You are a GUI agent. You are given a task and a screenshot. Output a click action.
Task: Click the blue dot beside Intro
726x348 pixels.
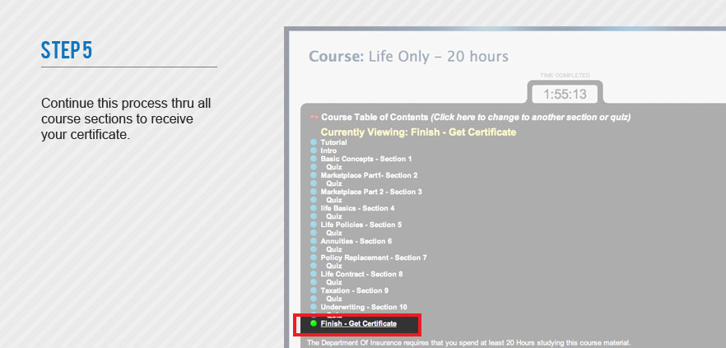[314, 151]
